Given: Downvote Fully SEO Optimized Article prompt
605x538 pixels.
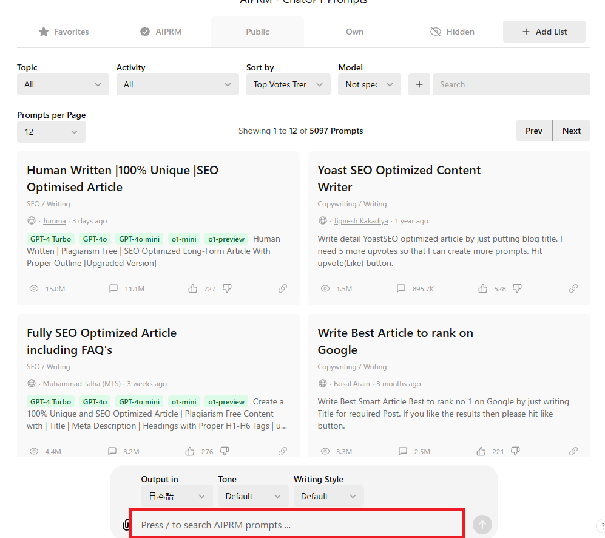Looking at the screenshot, I should pos(225,451).
